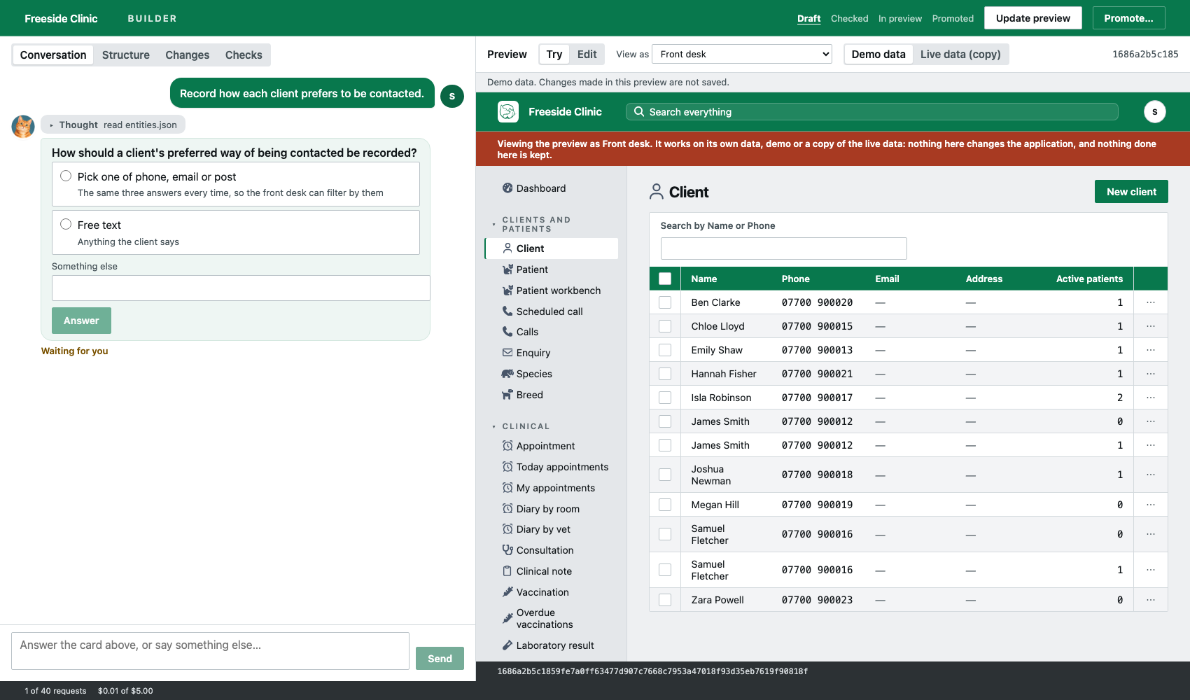Click the Species animal icon

pos(507,373)
